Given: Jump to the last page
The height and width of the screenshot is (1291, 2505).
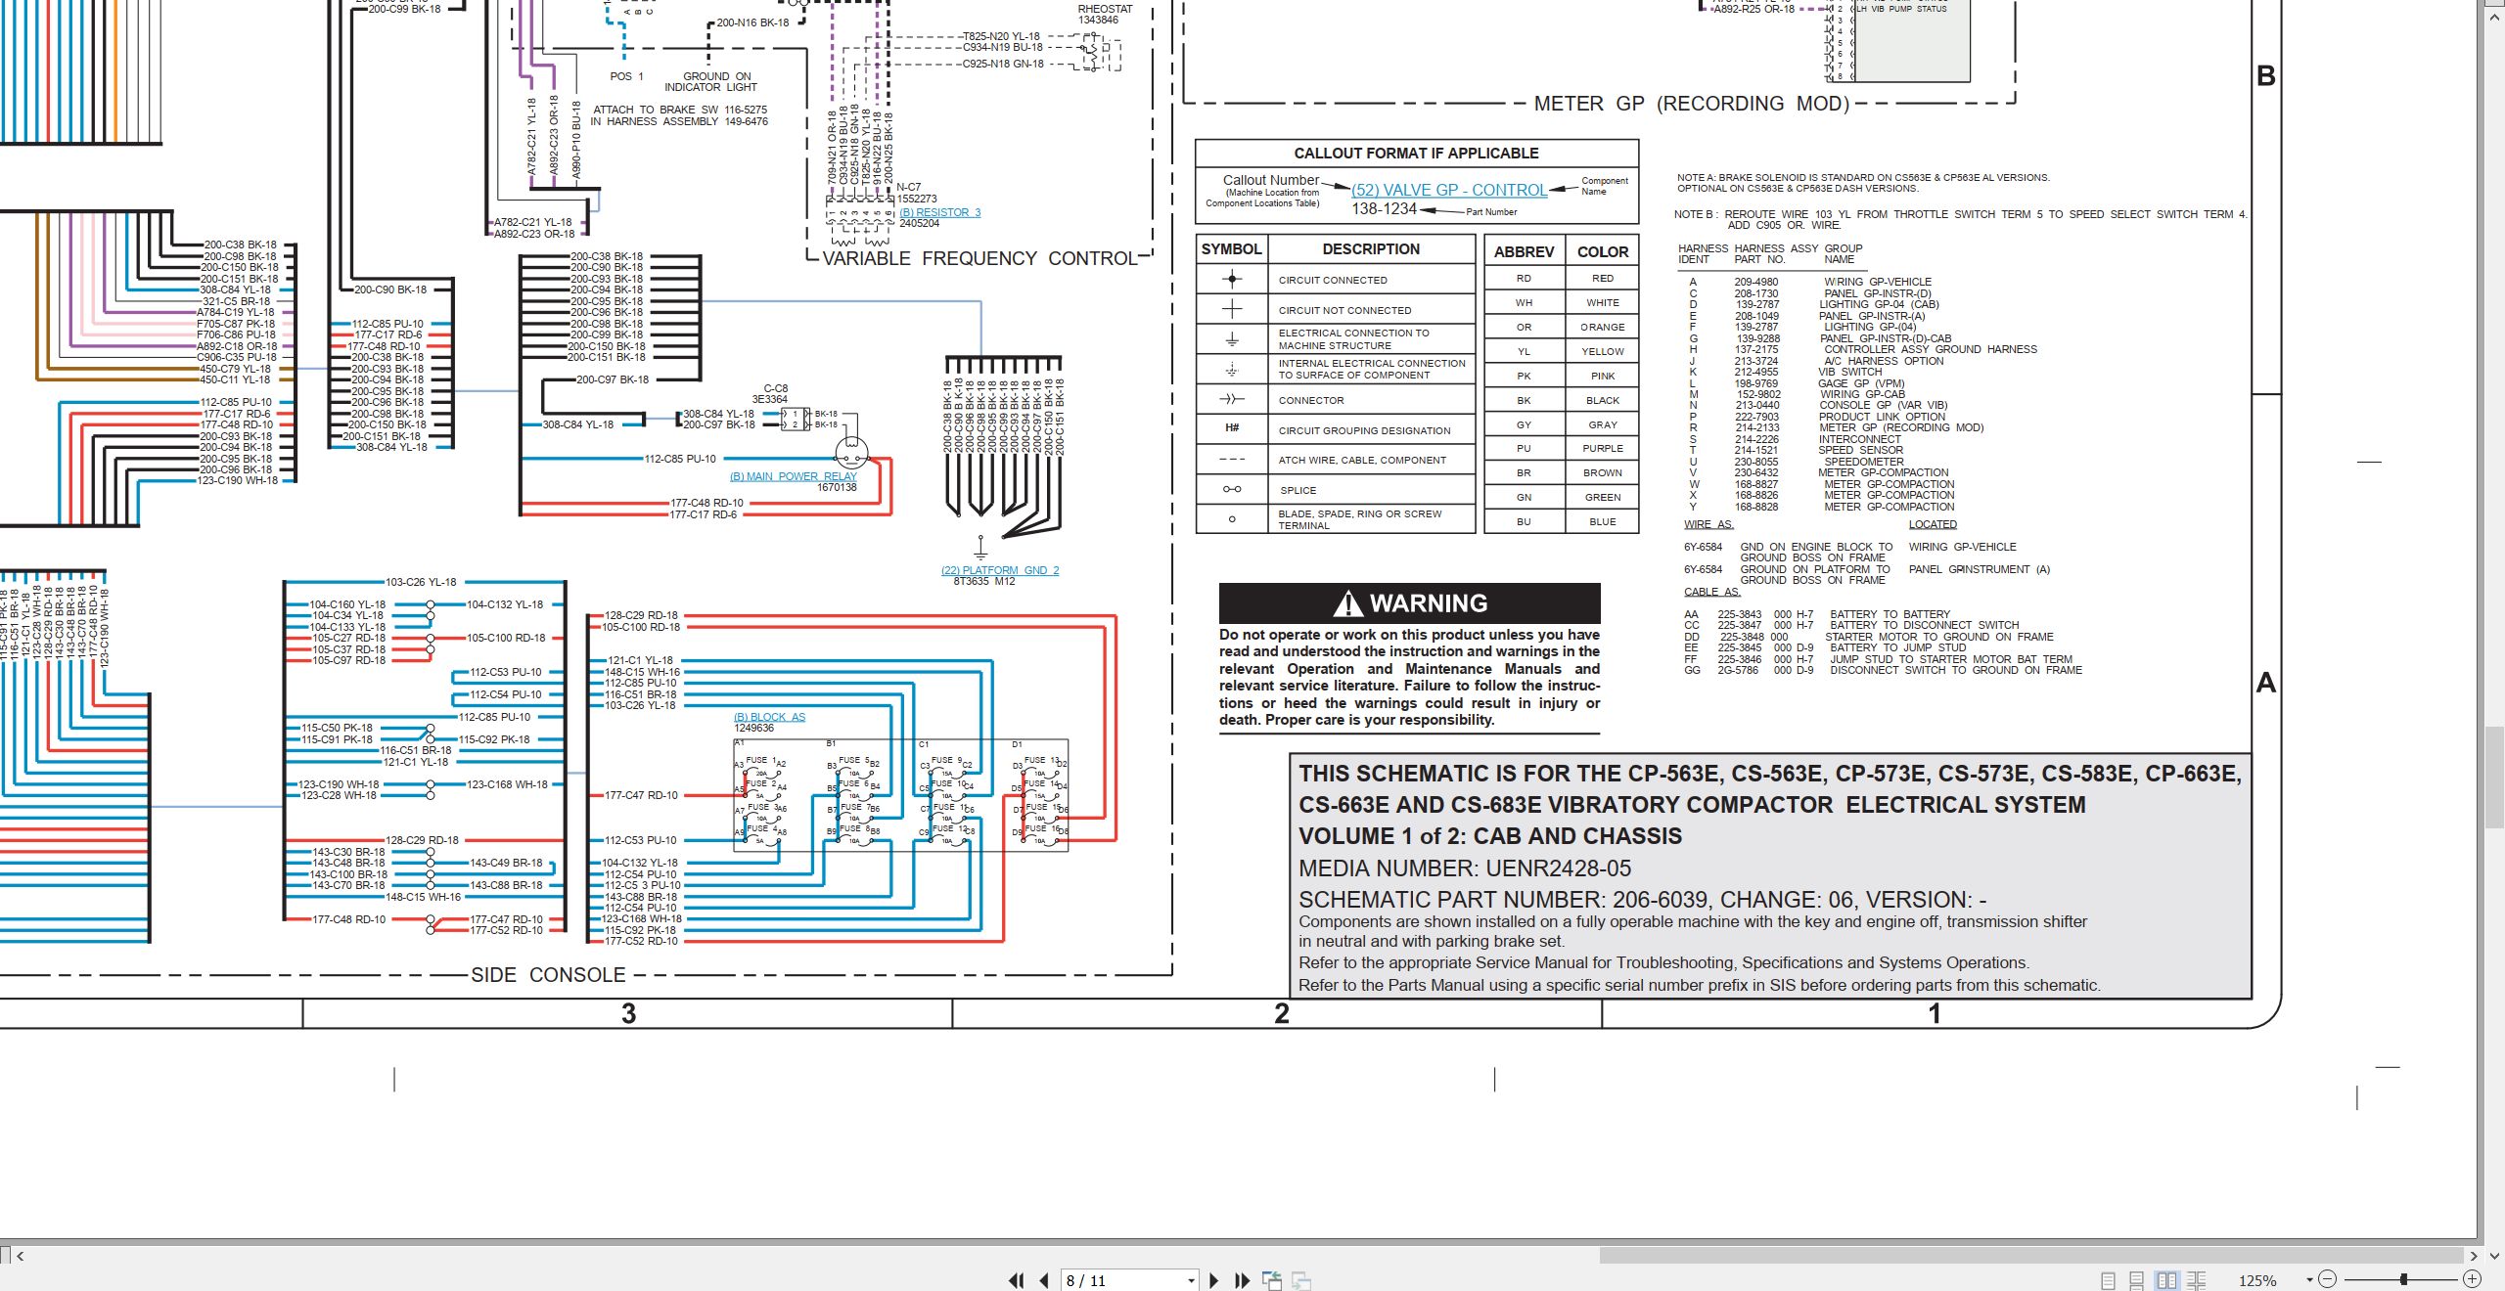Looking at the screenshot, I should (1243, 1280).
